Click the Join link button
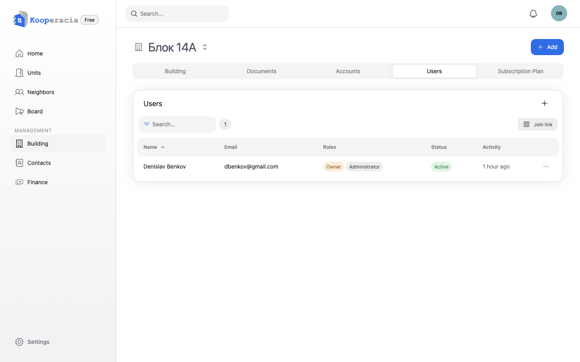The image size is (580, 362). point(537,124)
